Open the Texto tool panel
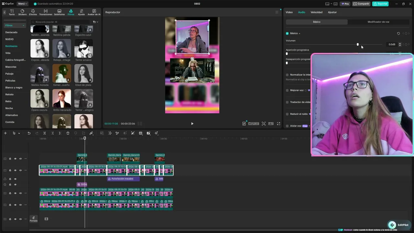 coord(12,12)
